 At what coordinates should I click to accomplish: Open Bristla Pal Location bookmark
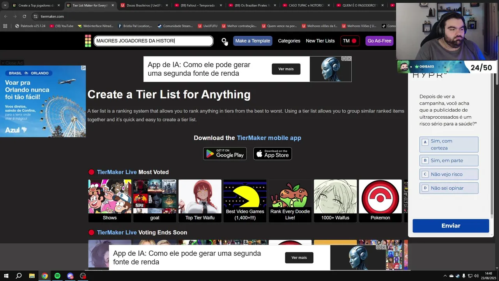(x=135, y=26)
